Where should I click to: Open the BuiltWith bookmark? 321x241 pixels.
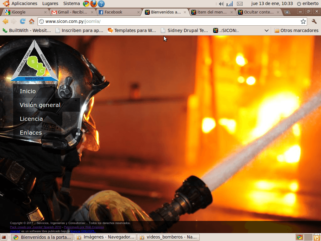[x=27, y=30]
